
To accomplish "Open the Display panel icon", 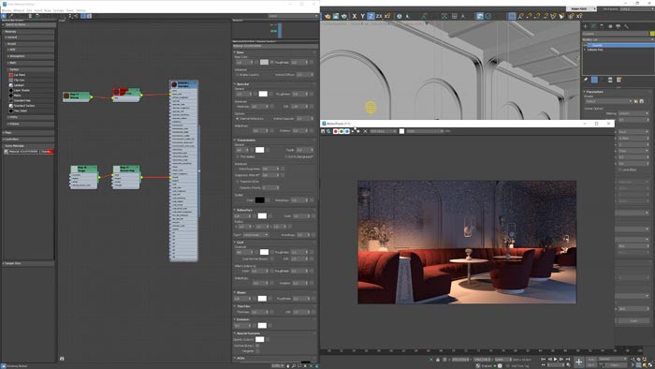I will [x=619, y=26].
